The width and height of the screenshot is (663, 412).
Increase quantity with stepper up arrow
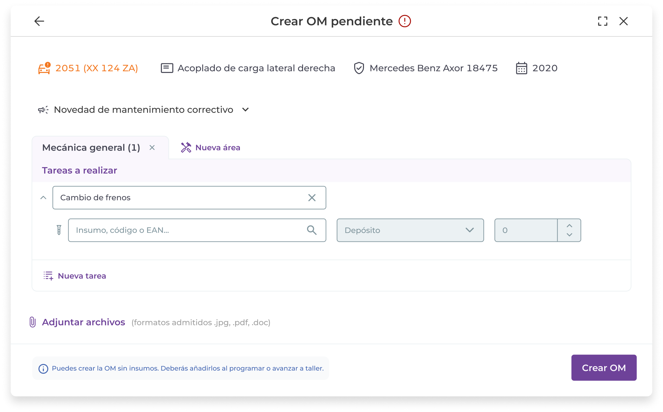click(569, 226)
